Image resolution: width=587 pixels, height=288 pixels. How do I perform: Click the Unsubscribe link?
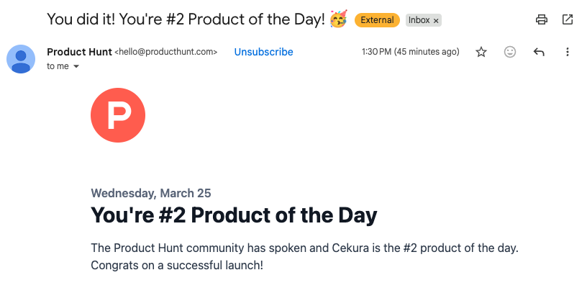263,52
